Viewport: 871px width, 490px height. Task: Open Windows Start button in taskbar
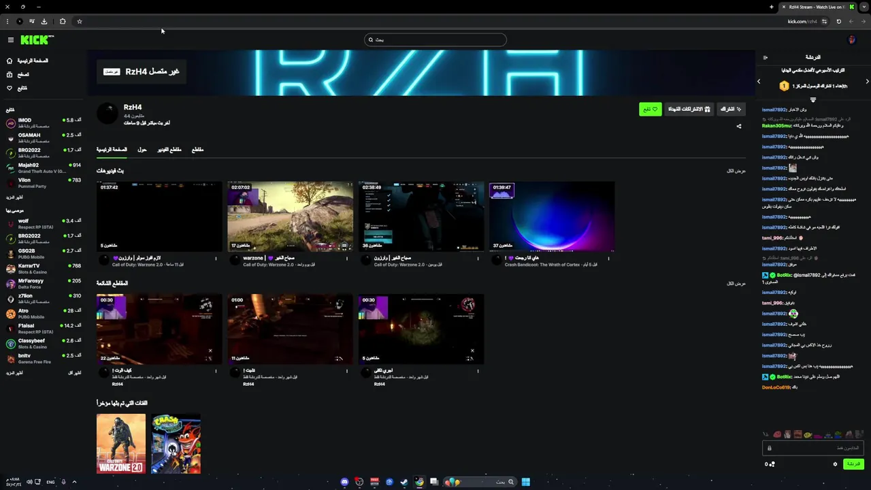pos(525,482)
